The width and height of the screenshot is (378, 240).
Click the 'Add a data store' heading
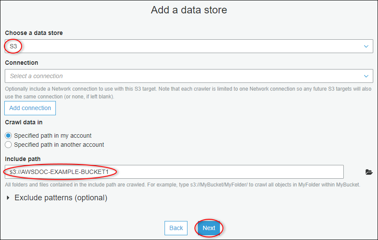[x=189, y=10]
